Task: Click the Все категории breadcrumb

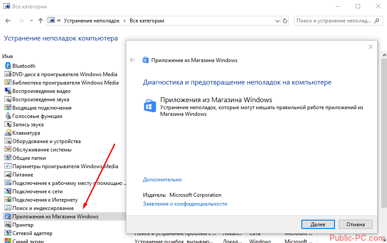Action: click(x=147, y=21)
